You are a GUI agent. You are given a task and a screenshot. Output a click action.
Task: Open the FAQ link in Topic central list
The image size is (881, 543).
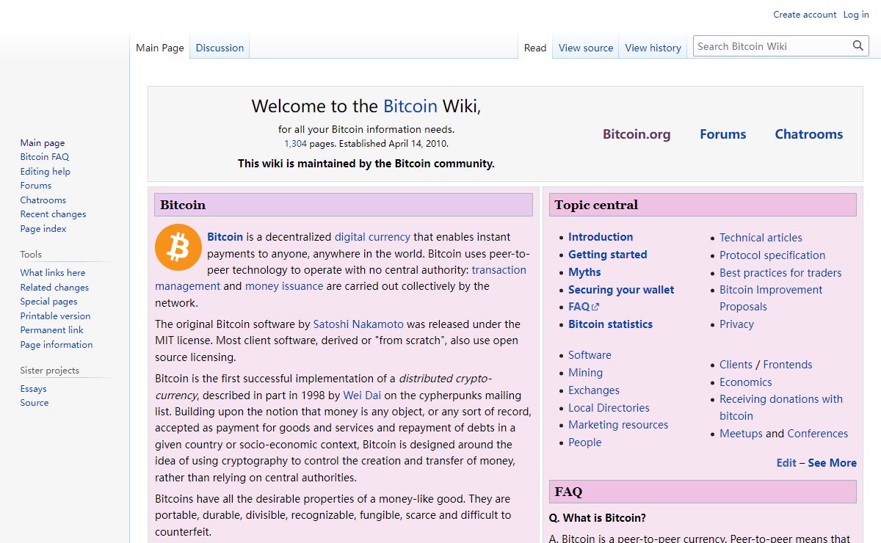coord(579,307)
